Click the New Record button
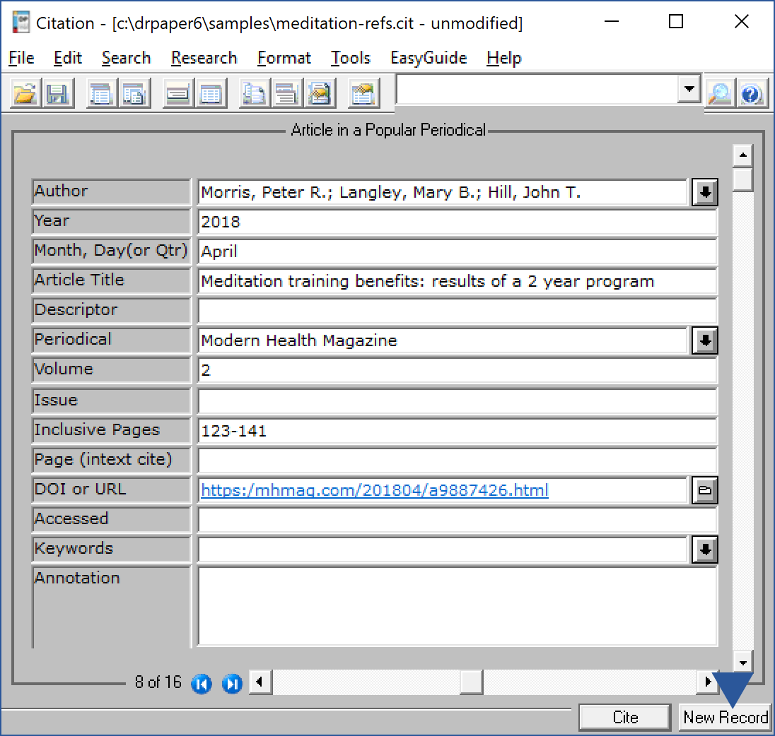This screenshot has height=736, width=775. [x=726, y=718]
